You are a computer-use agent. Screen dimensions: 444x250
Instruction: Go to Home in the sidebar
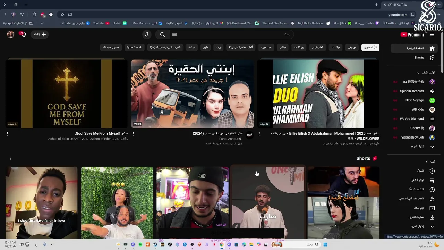[414, 48]
